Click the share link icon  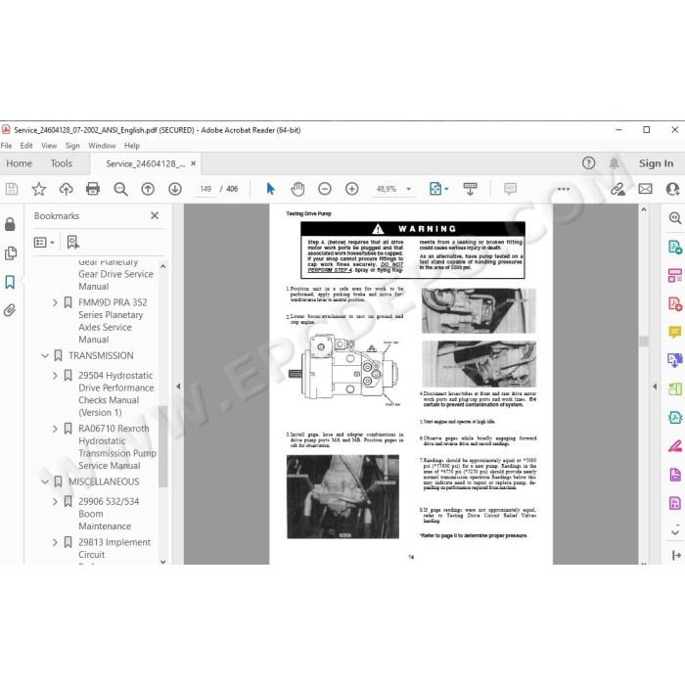point(617,189)
